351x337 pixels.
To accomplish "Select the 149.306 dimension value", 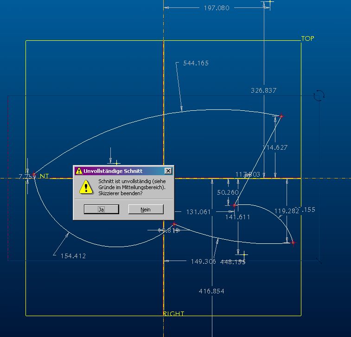I will click(203, 261).
